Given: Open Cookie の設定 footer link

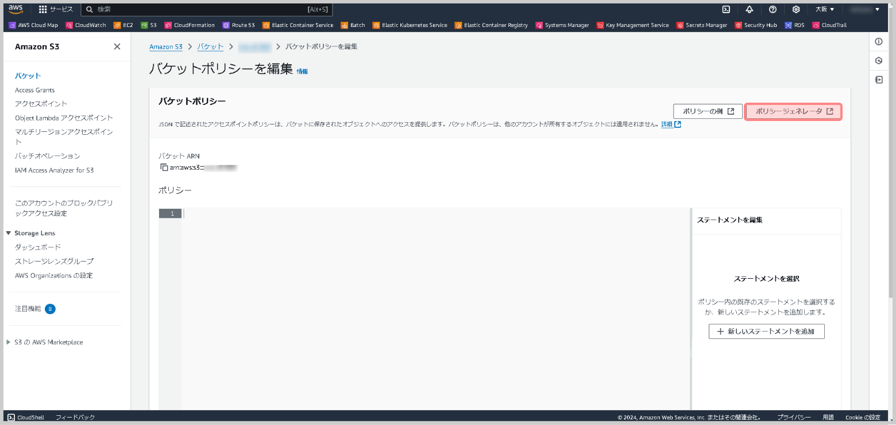Looking at the screenshot, I should click(x=863, y=418).
